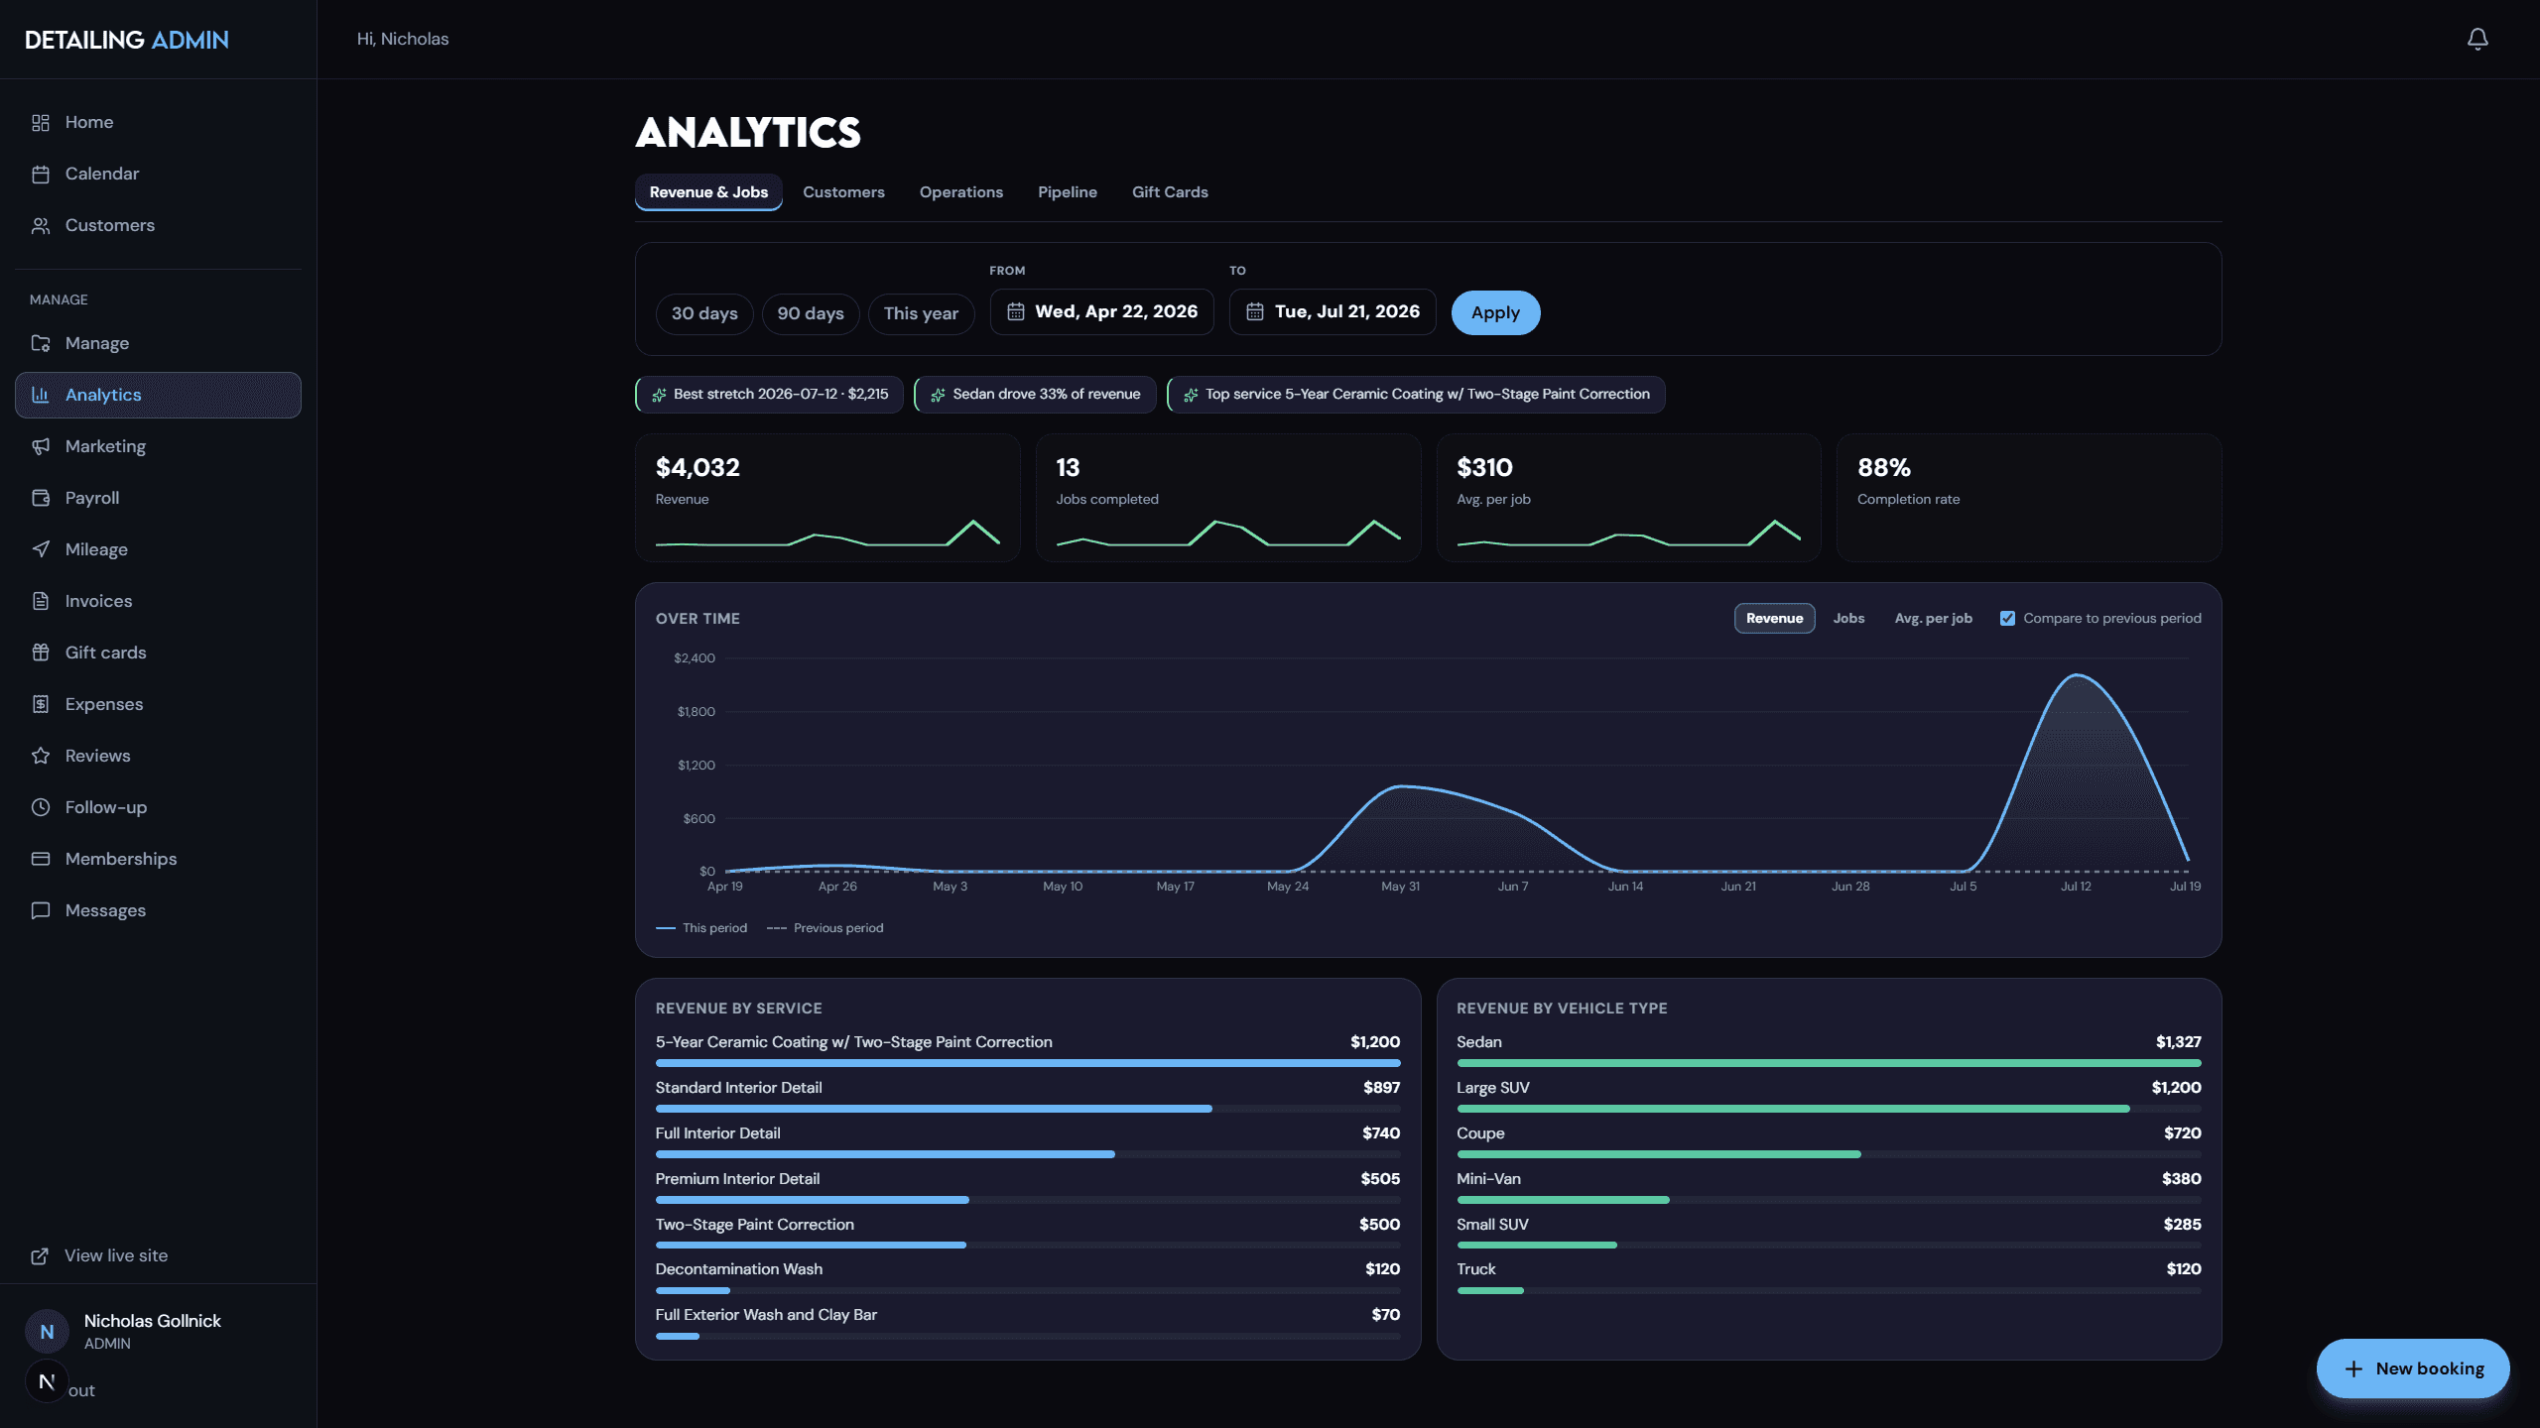Screen dimensions: 2540x1428
Task: Click sparkle icon on Sedan revenue insight
Action: [938, 395]
